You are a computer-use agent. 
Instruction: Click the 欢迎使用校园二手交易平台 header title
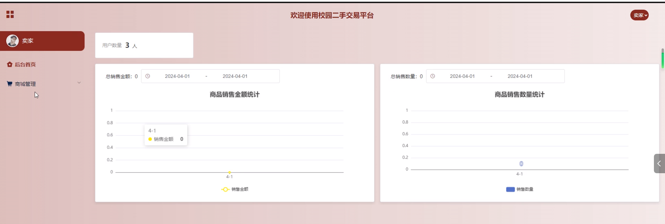[x=332, y=15]
